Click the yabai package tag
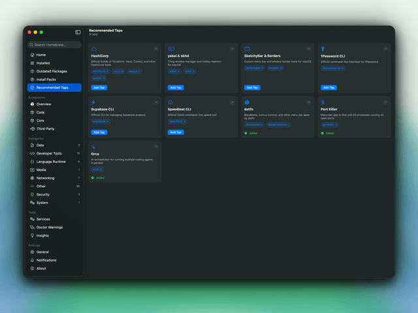This screenshot has width=418, height=313. coord(174,71)
